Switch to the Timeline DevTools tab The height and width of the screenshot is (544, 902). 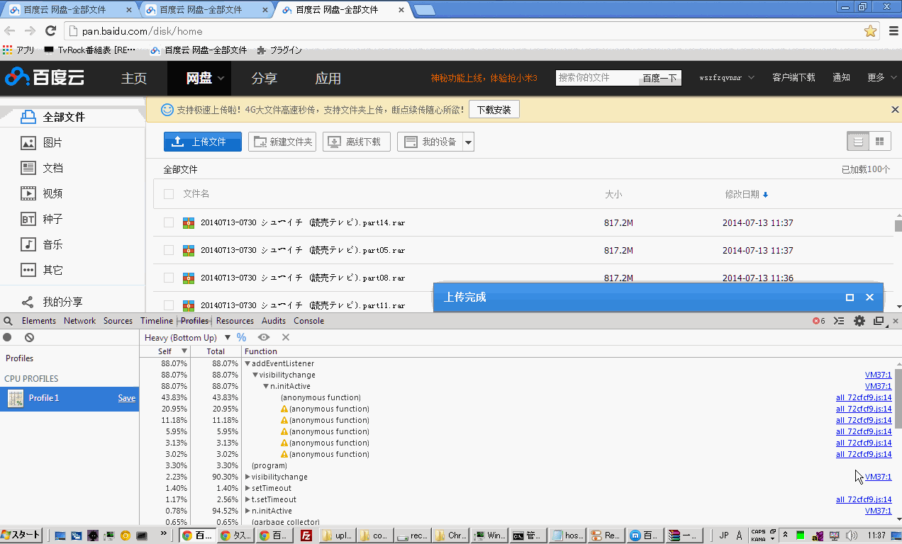click(157, 321)
